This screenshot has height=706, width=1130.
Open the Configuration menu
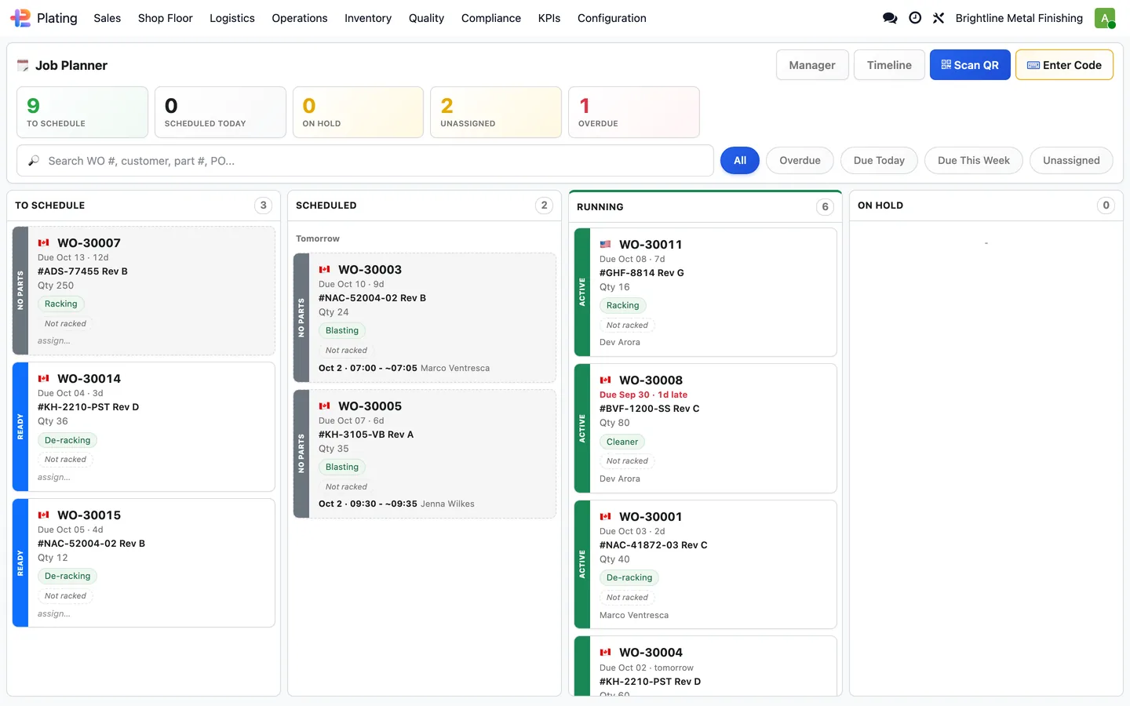[x=612, y=18]
